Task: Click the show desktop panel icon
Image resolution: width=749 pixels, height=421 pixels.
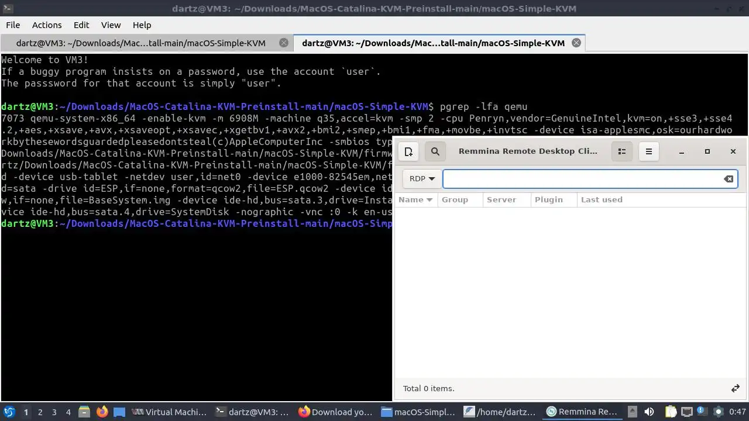Action: click(119, 412)
